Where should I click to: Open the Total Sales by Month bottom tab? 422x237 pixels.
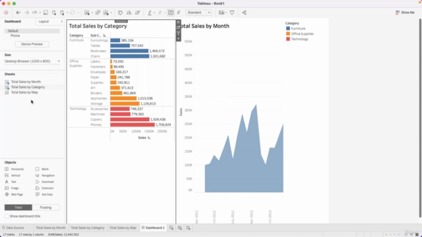[51, 228]
